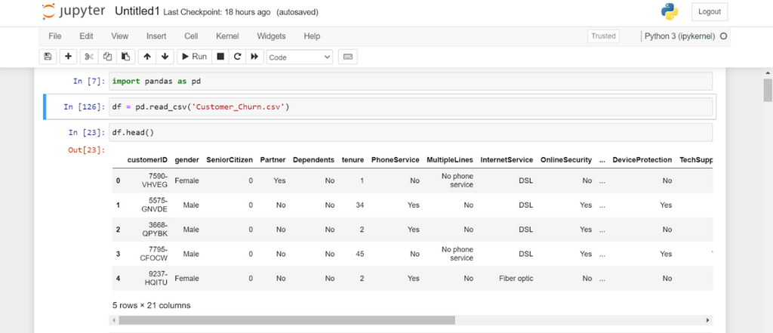
Task: Restart kernel and run all with the fast-forward icon
Action: (x=255, y=57)
